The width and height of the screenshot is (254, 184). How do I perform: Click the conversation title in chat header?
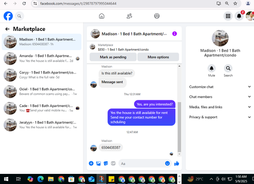coord(134,34)
